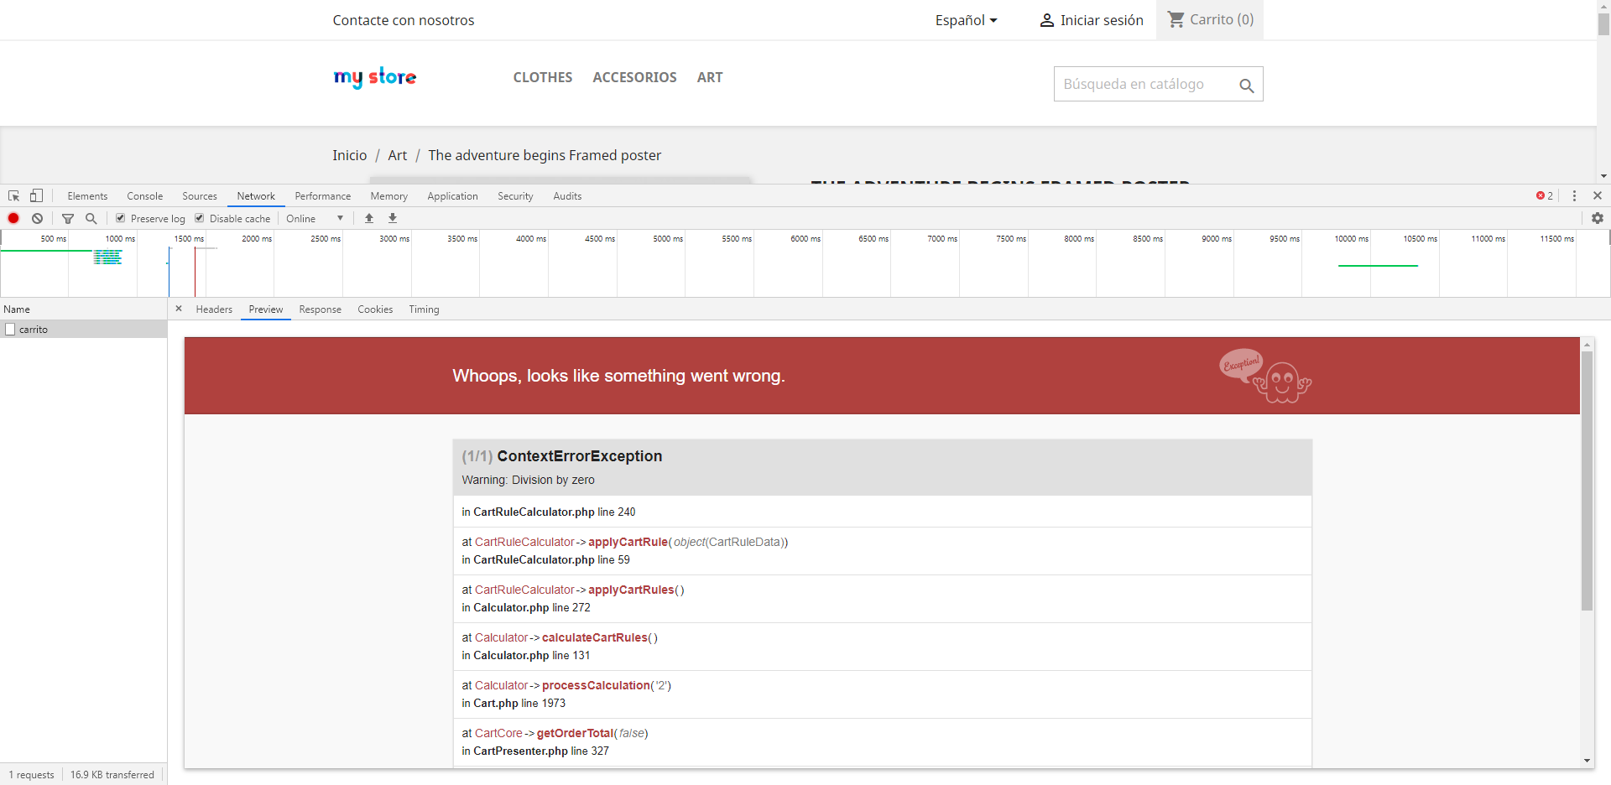Check the carrito request checkbox
1611x785 pixels.
point(12,329)
